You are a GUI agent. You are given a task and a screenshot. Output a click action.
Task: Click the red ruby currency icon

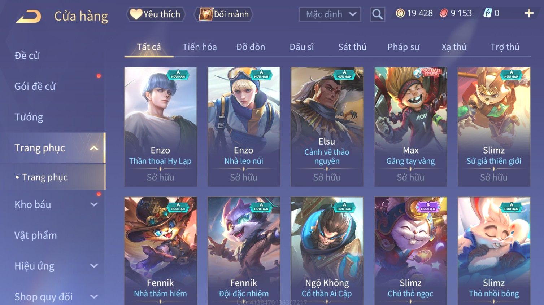(x=443, y=13)
